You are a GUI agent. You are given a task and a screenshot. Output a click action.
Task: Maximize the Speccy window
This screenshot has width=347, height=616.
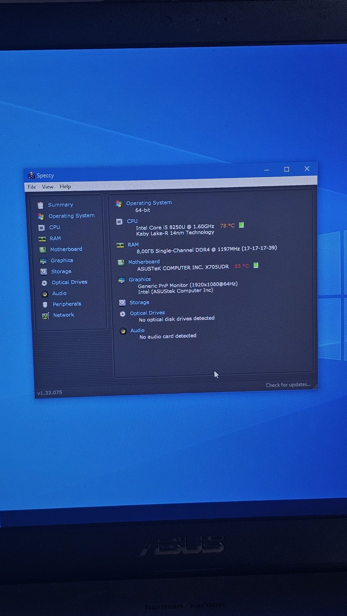pos(287,169)
